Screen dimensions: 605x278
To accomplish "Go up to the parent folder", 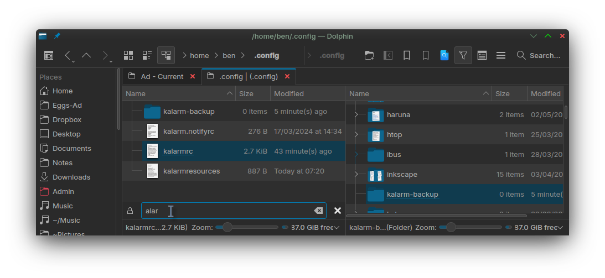I will click(x=86, y=55).
